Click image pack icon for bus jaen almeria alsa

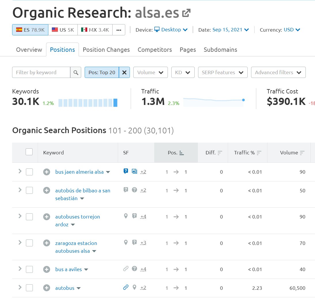134,171
